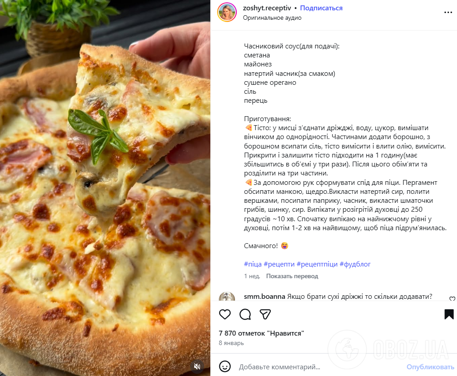The image size is (457, 376).
Task: Focus the add comment field
Action: [319, 367]
